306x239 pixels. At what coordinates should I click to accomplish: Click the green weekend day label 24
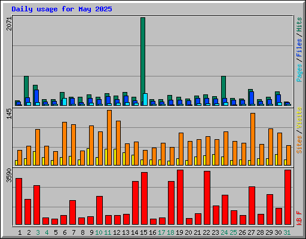point(224,232)
